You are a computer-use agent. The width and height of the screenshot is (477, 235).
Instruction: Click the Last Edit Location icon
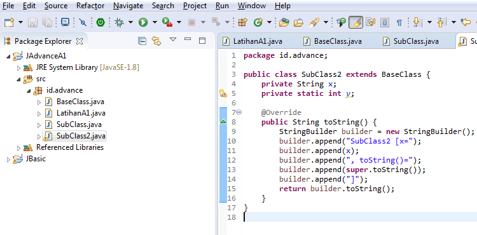[466, 22]
